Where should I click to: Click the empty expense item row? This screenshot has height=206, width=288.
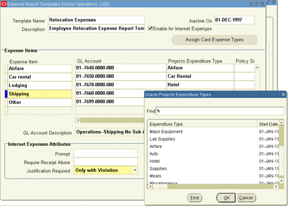tap(40, 111)
